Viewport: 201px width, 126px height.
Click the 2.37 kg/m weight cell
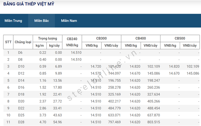click(x=43, y=101)
